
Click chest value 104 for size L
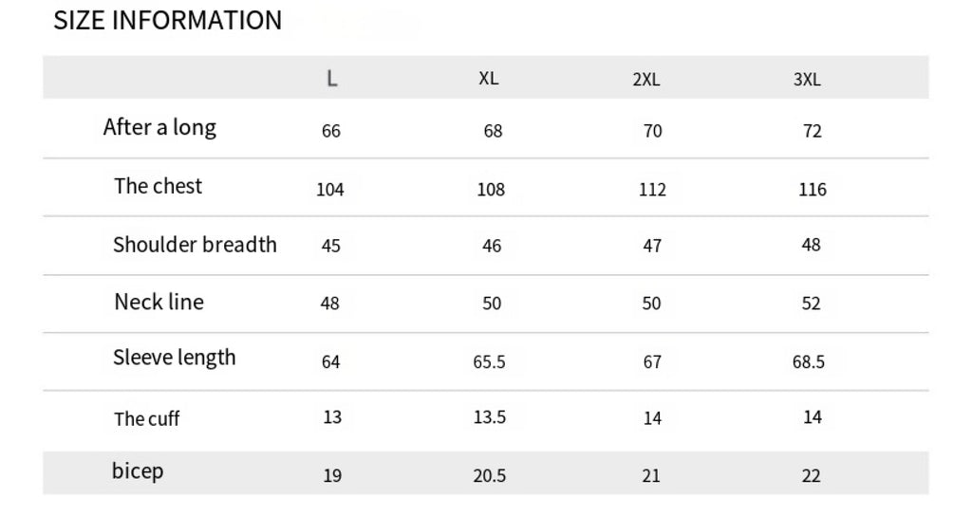pos(329,190)
